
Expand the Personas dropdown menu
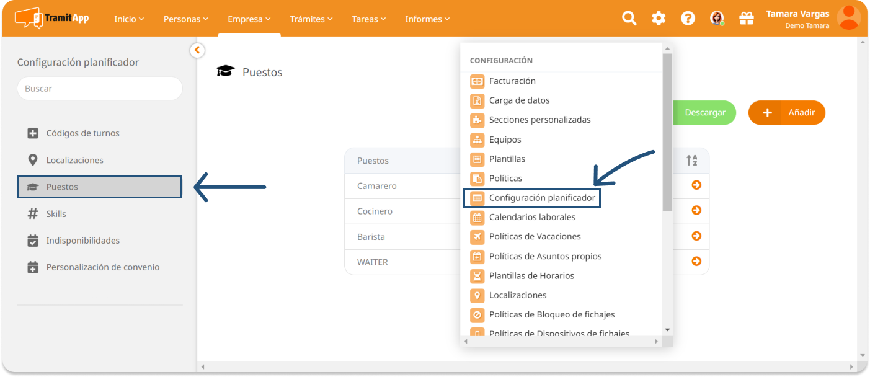tap(186, 19)
